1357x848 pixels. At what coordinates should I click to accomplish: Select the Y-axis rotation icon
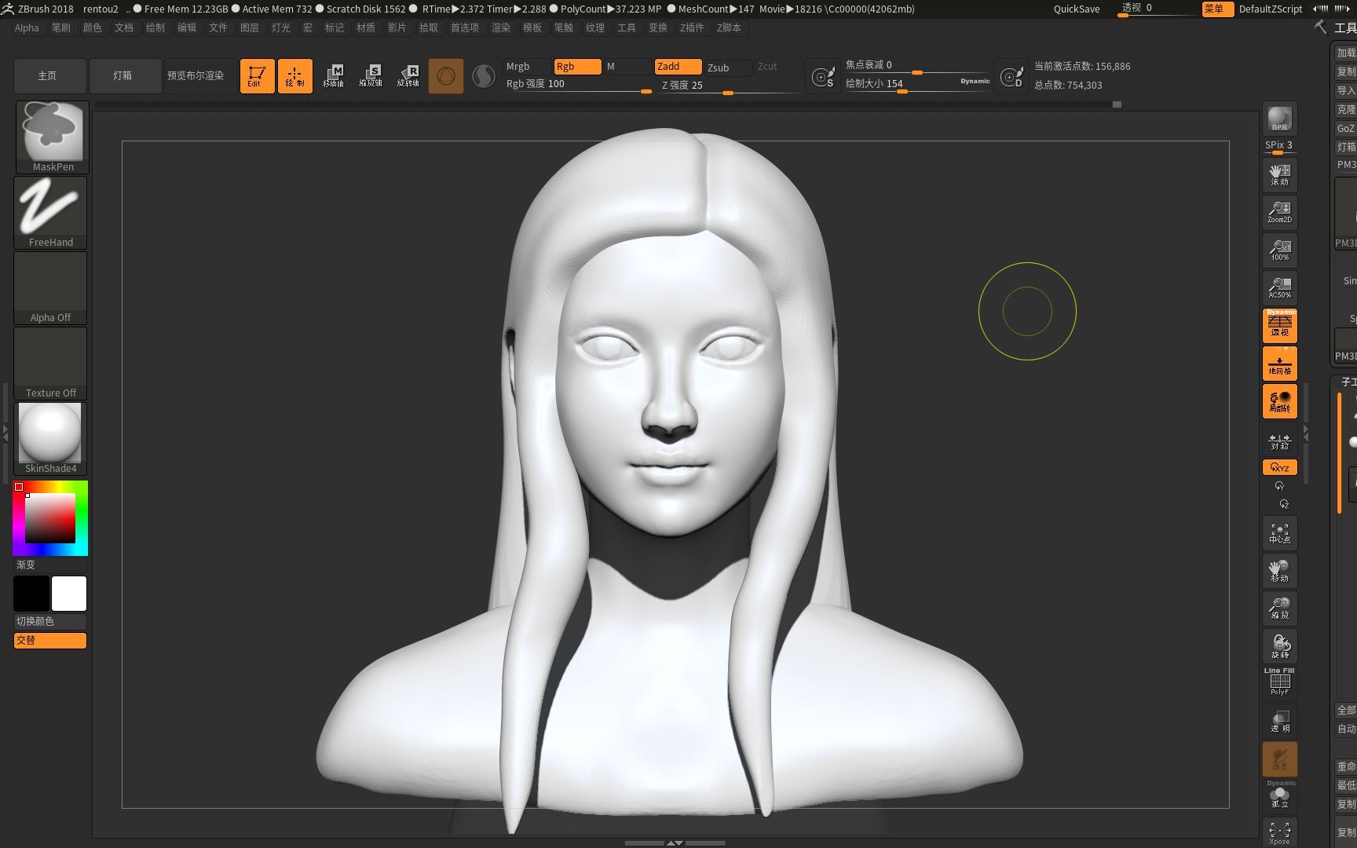click(1279, 486)
